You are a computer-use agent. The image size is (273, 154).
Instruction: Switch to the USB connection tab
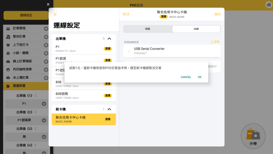pos(196,29)
